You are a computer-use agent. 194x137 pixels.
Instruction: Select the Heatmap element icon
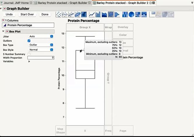(x=125, y=15)
